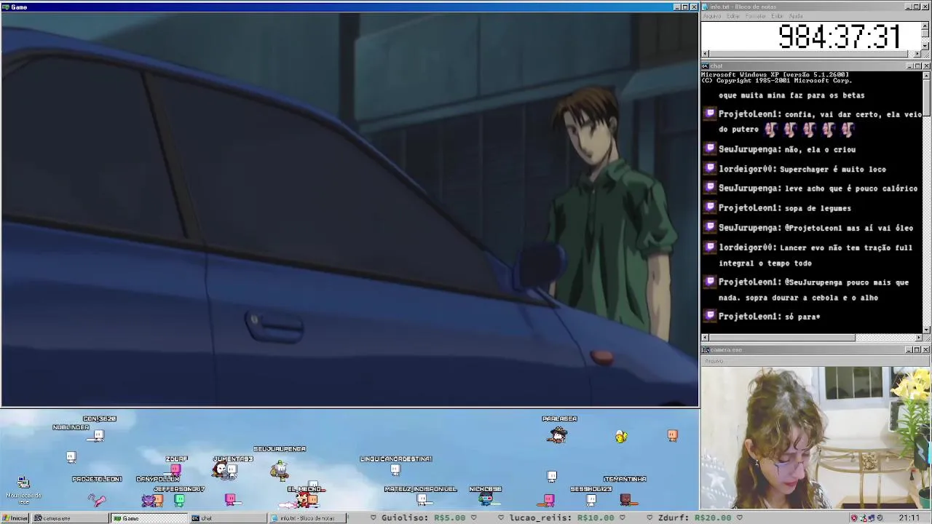Open Editar menu in Bloco de notas
Image resolution: width=932 pixels, height=524 pixels.
coord(733,16)
